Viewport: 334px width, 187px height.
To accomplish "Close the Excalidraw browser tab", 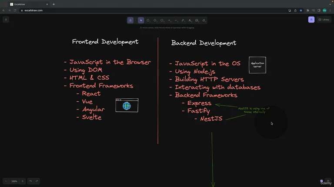I will click(47, 4).
